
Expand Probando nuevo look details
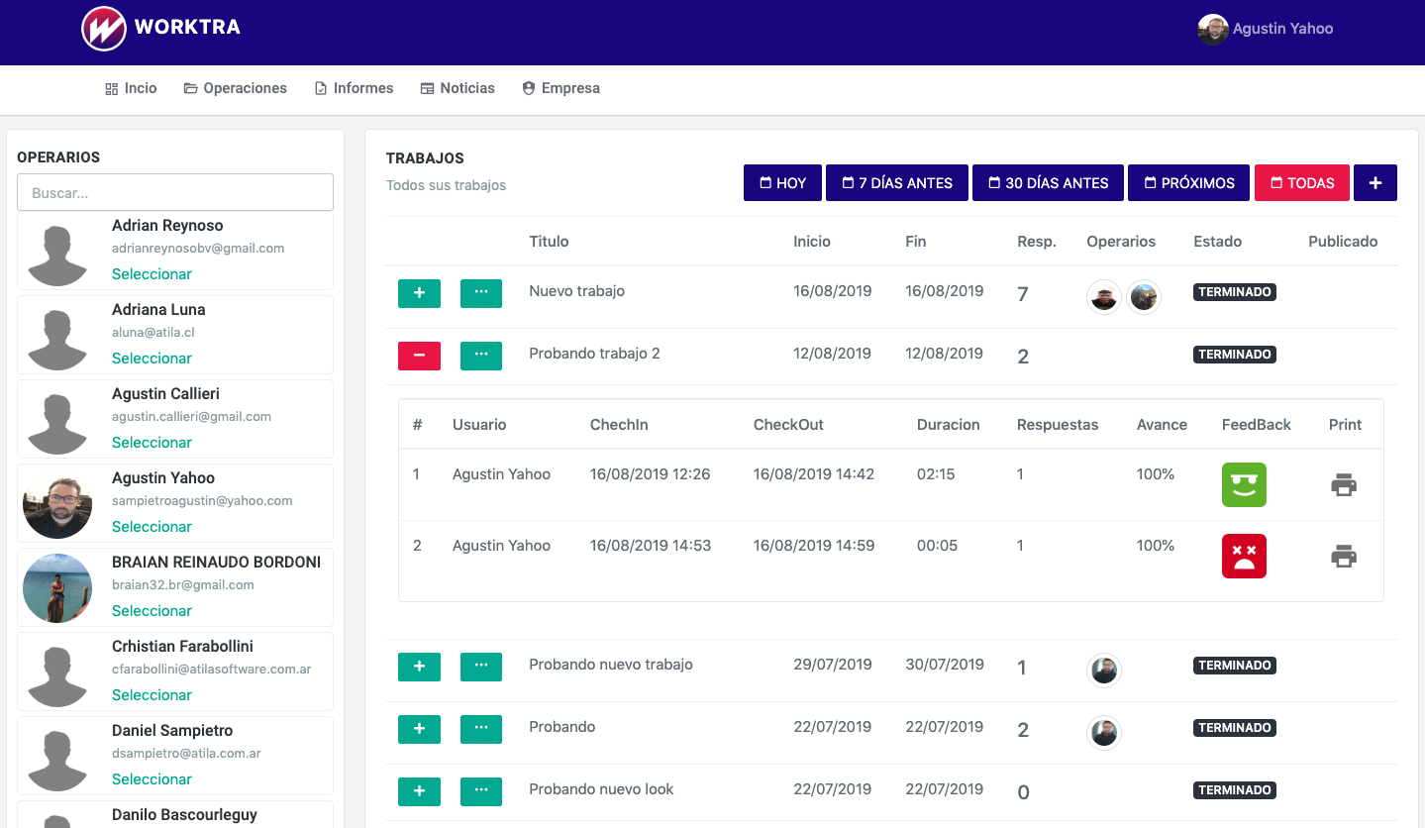click(x=419, y=791)
